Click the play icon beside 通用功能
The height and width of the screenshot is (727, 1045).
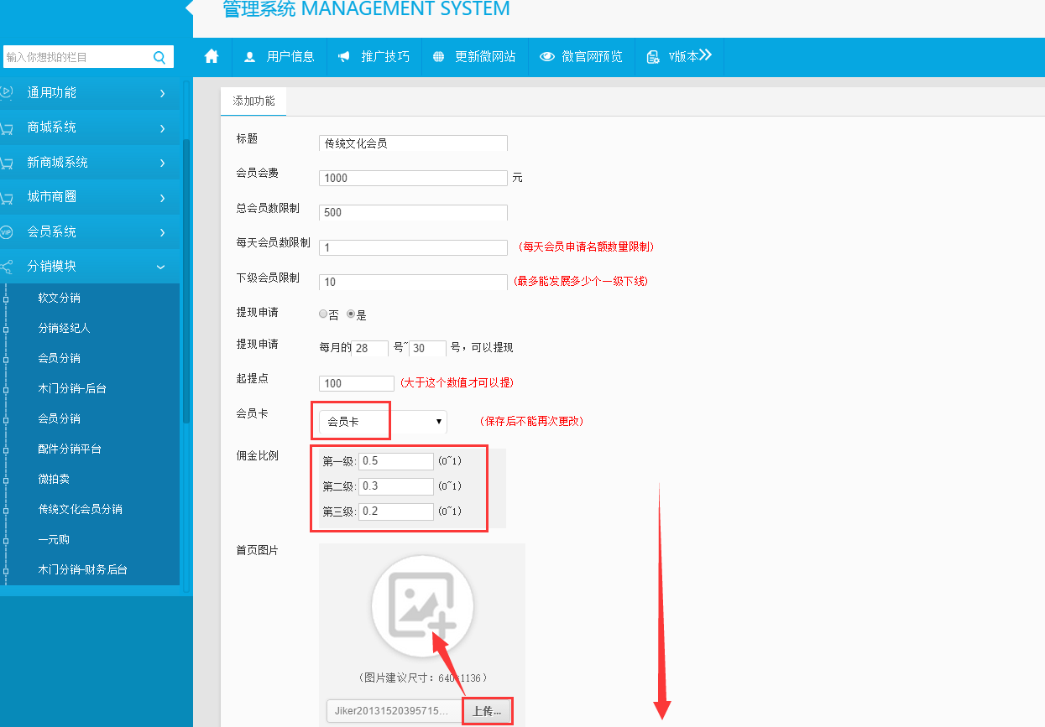(x=7, y=92)
